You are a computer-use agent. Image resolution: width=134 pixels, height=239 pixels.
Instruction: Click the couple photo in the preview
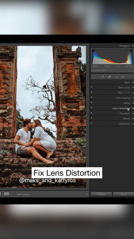coord(43,117)
